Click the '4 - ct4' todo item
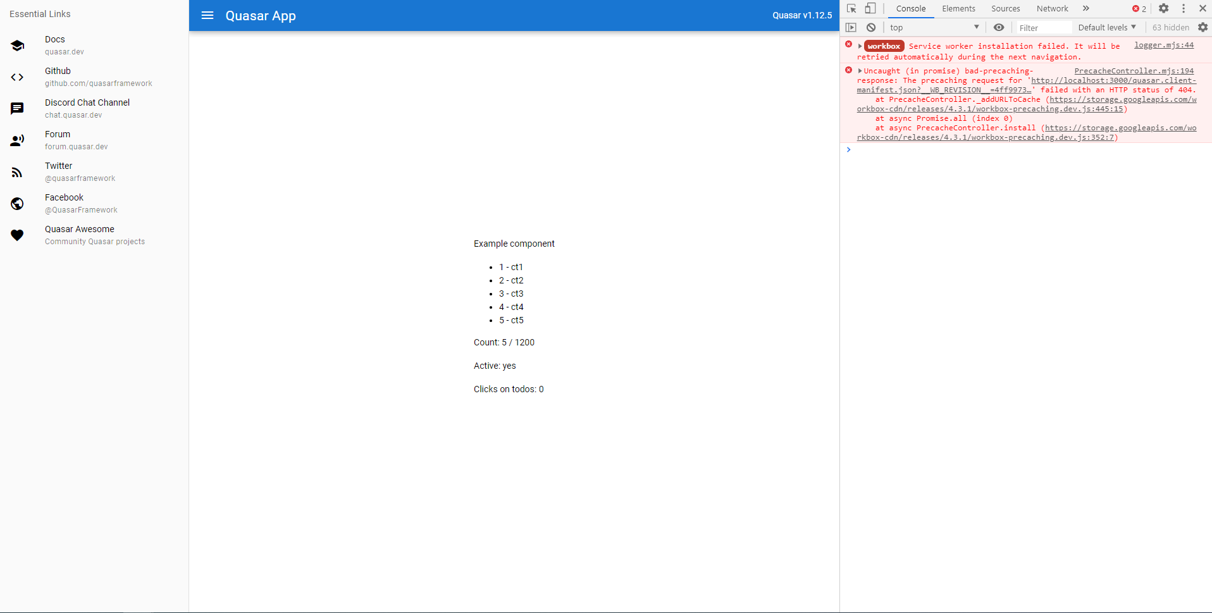 [x=511, y=307]
